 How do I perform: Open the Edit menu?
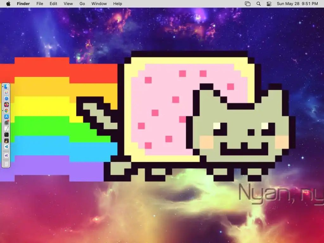53,4
